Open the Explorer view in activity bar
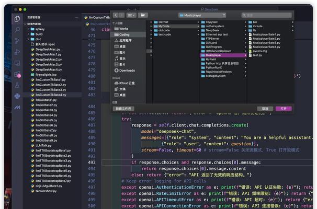317x209 pixels. tap(17, 19)
